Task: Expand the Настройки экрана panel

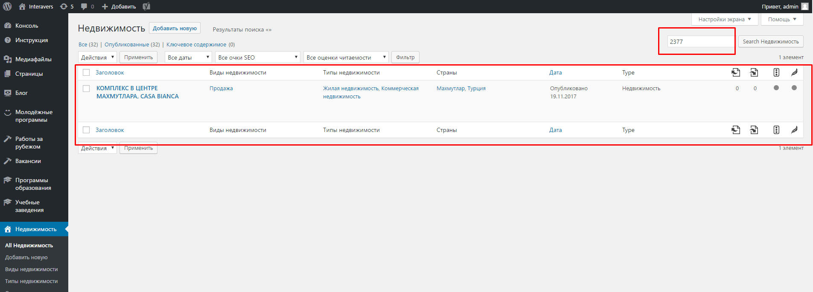Action: tap(725, 19)
